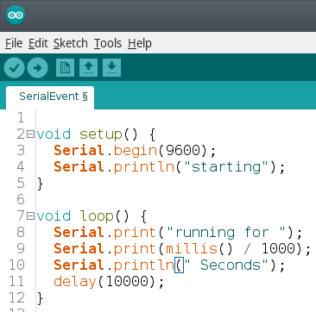Click line number 11 in gutter
The image size is (316, 312).
tap(16, 282)
